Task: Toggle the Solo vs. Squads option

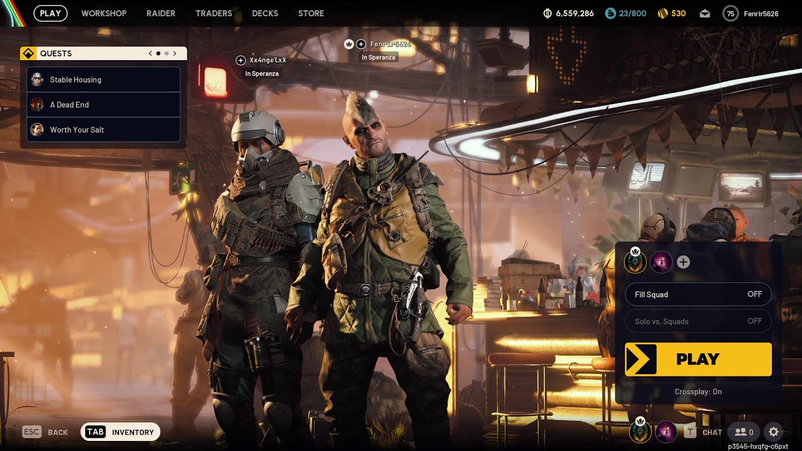Action: click(x=698, y=321)
